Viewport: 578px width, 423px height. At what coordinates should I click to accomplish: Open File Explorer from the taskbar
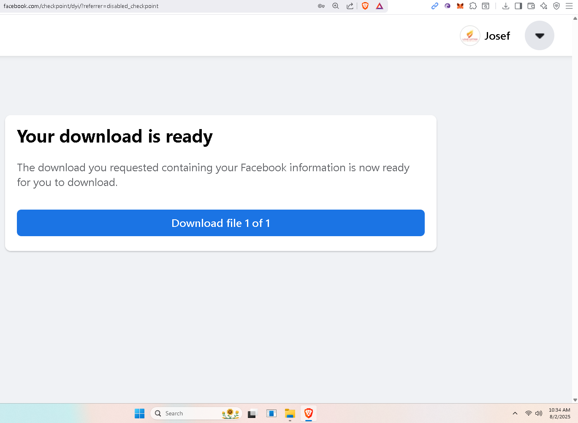click(290, 413)
